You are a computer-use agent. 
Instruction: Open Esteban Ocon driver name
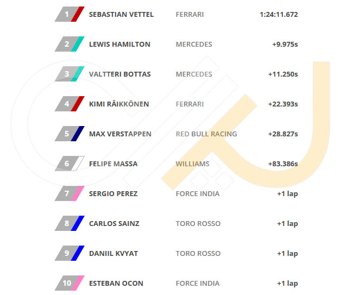click(116, 283)
